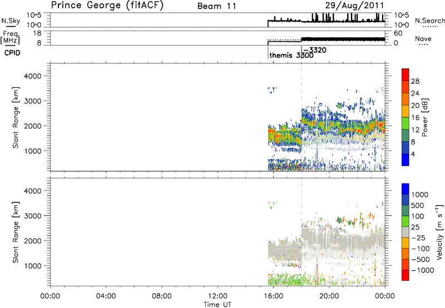Click the 16 label on power colorbar
The width and height of the screenshot is (445, 308).
coord(415,118)
